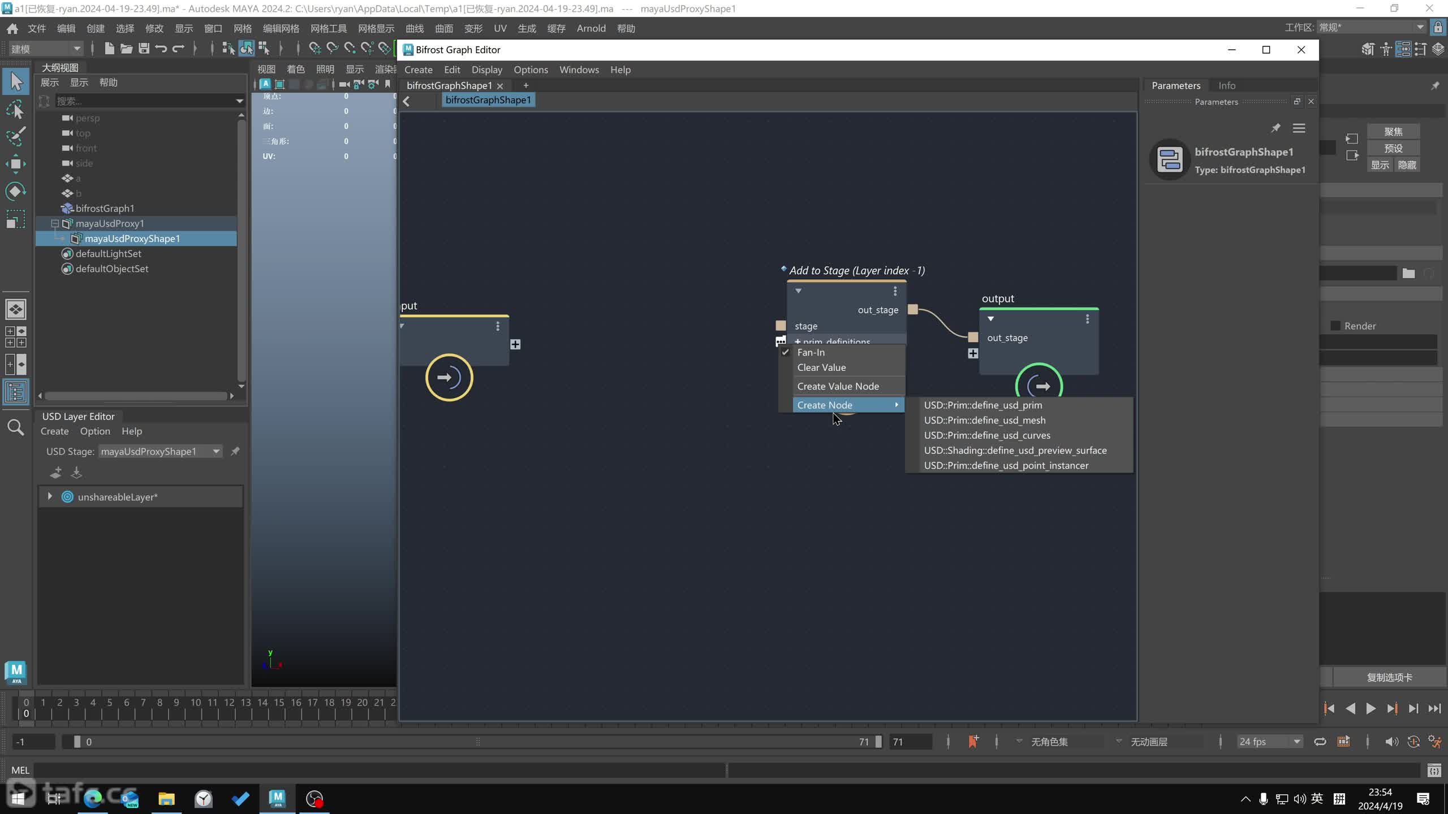
Task: Click the Redo icon in status line
Action: coord(179,49)
